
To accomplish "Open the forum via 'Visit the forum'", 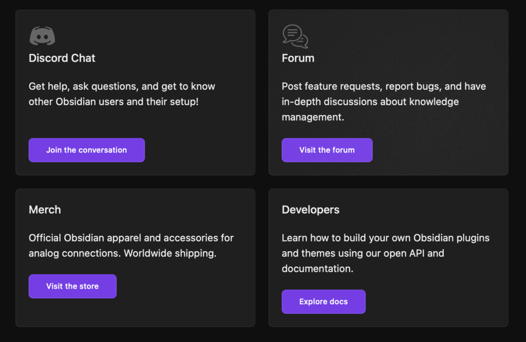I will (x=327, y=150).
